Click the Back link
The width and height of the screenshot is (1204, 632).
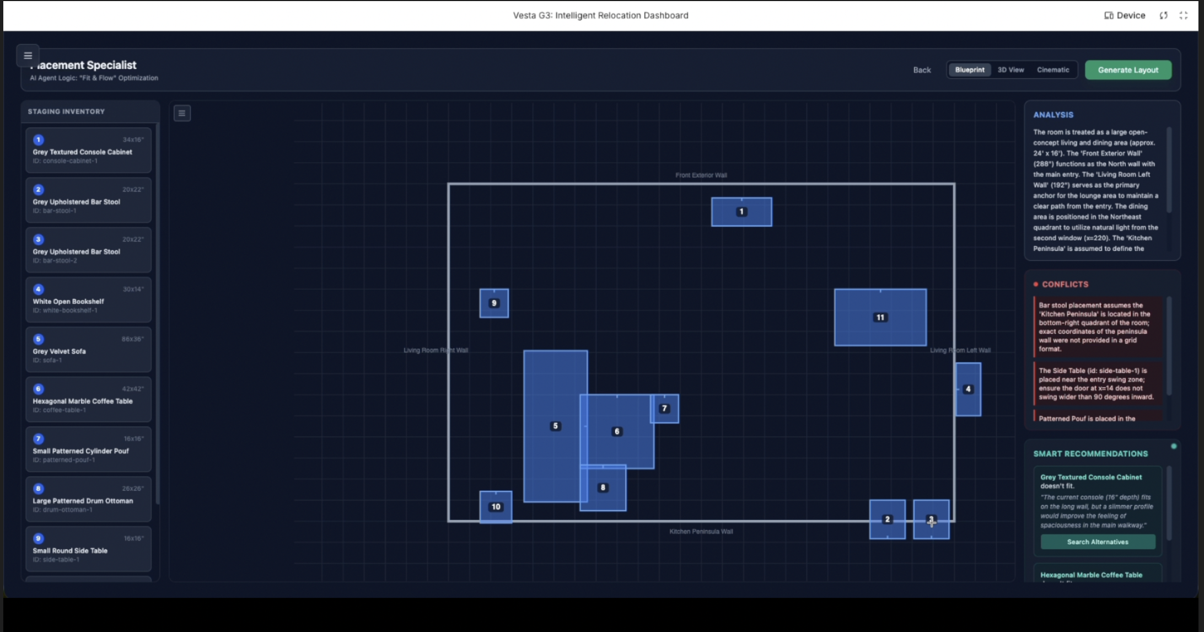click(921, 70)
